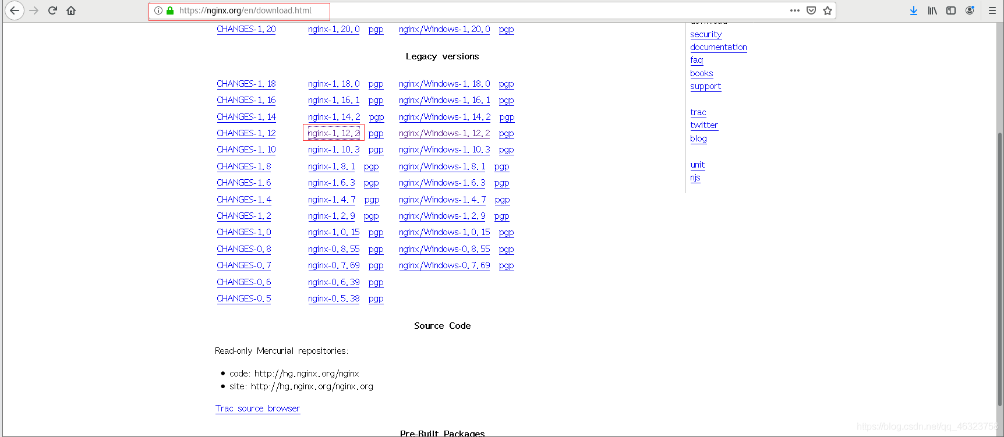This screenshot has width=1004, height=437.
Task: Open the support link
Action: point(706,86)
